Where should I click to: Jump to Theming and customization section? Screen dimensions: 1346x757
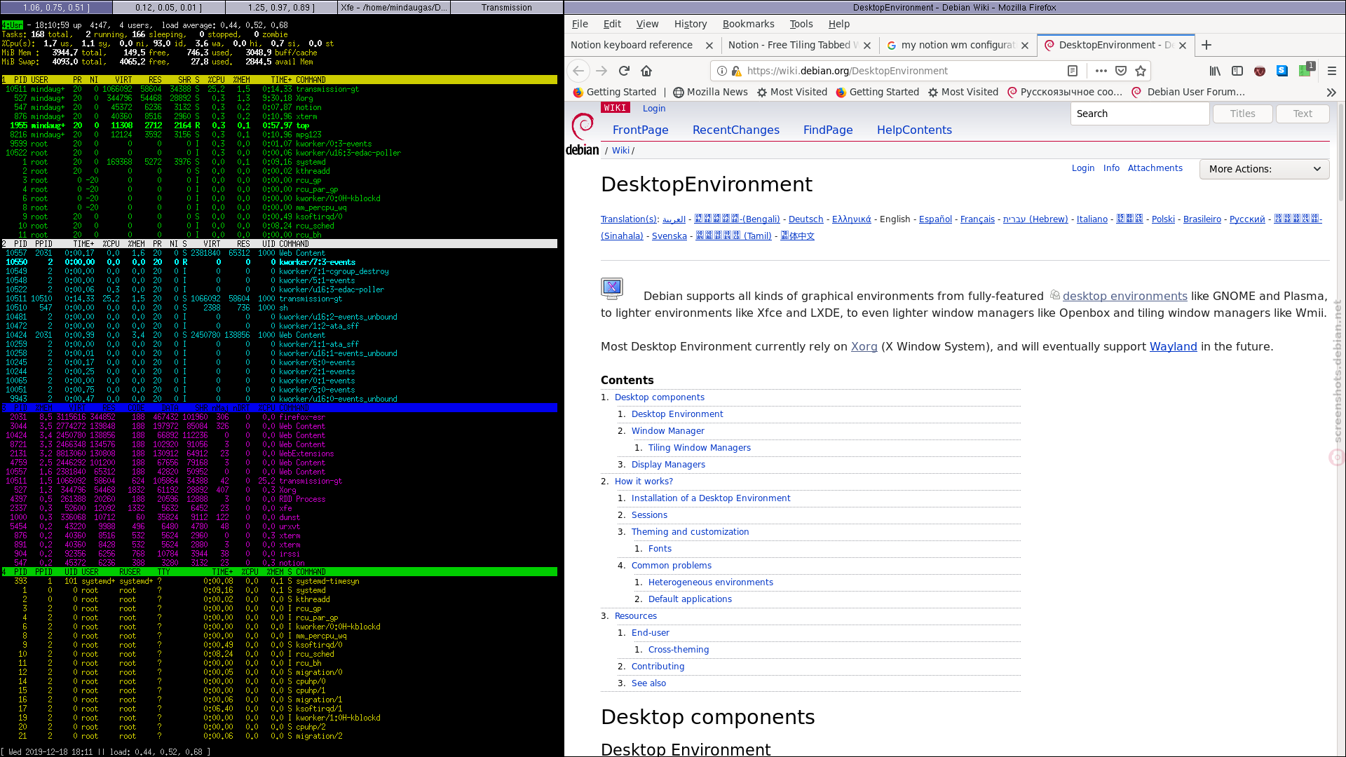[690, 532]
